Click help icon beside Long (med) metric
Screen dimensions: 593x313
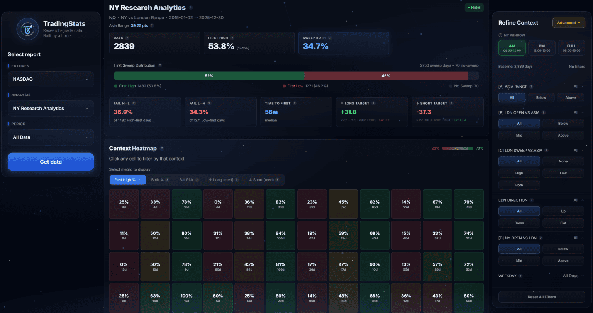pos(237,180)
